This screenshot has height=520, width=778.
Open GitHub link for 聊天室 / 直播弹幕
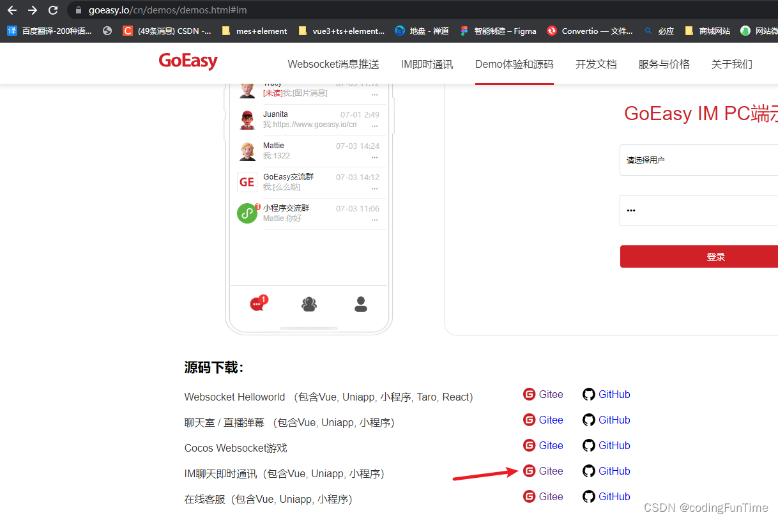coord(607,420)
